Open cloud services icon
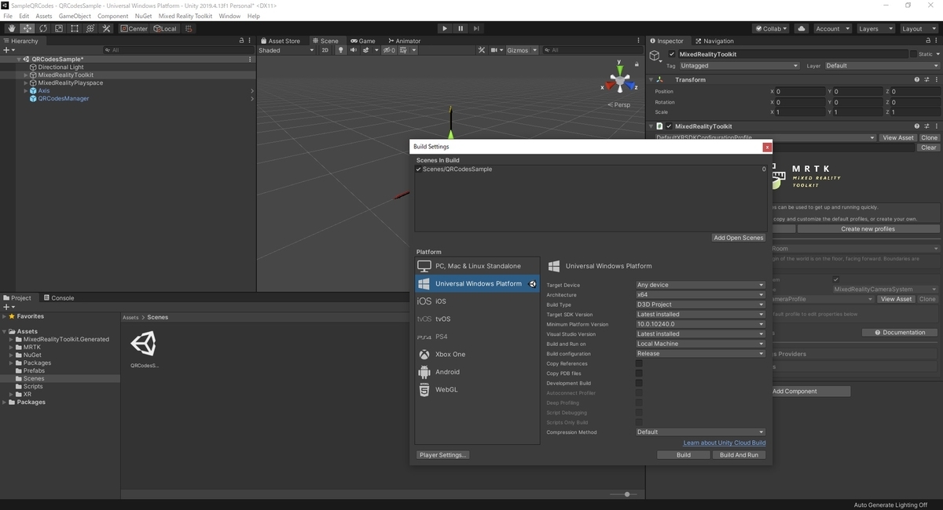The width and height of the screenshot is (943, 510). (801, 28)
